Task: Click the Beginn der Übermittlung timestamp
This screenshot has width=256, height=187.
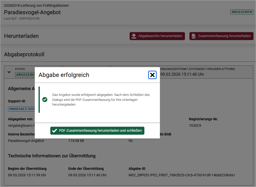Action: (27, 175)
